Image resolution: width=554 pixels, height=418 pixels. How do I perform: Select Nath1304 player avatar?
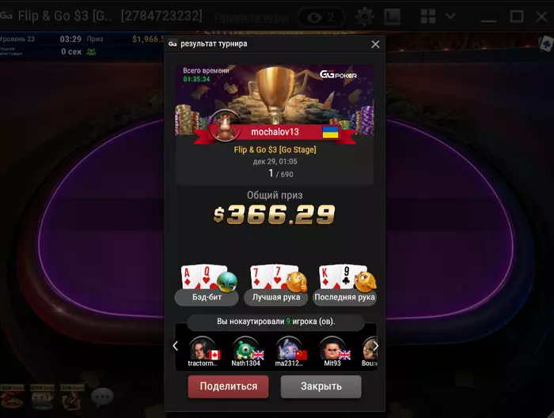(x=246, y=348)
